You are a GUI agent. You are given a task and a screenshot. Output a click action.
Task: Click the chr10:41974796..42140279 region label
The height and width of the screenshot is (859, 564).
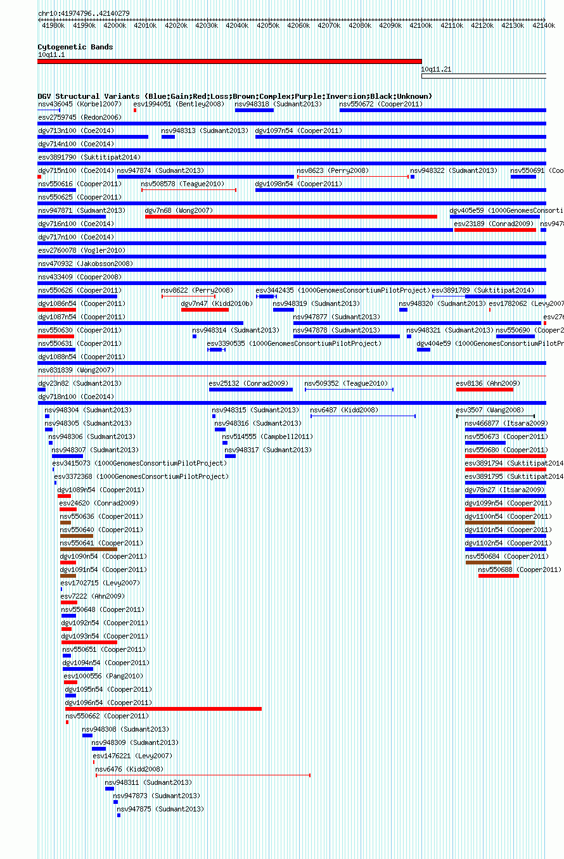84,13
